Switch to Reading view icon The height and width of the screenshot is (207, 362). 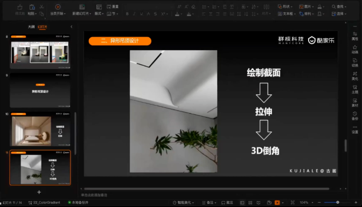(x=259, y=203)
